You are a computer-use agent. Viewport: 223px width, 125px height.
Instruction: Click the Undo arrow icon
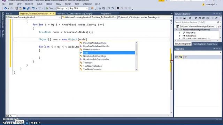point(33,8)
